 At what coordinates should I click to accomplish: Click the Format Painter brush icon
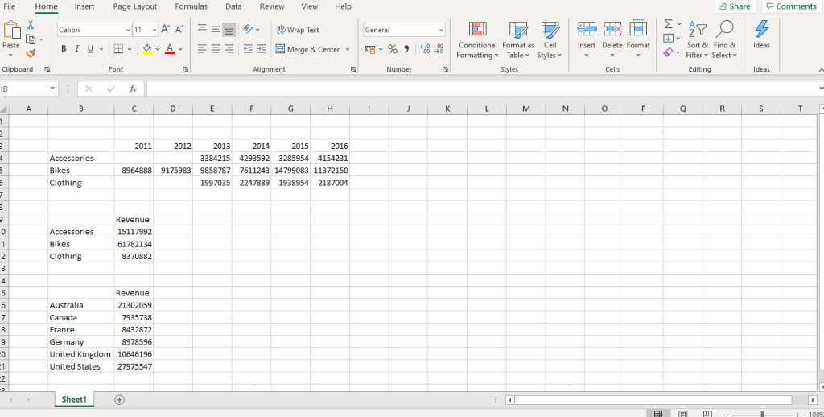tap(31, 54)
